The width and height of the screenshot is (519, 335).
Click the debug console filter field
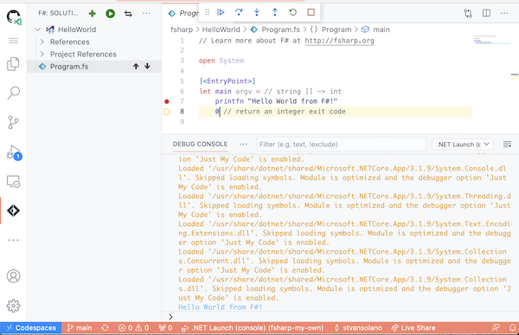click(x=342, y=145)
